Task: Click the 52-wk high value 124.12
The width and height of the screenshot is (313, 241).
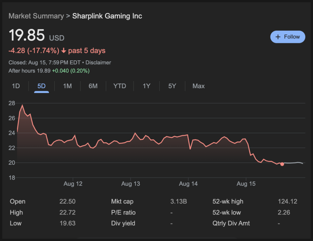Action: [x=287, y=201]
